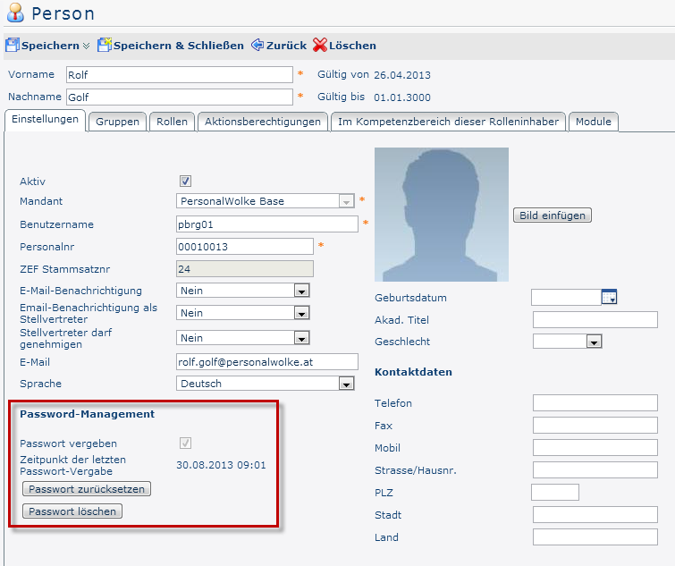
Task: Switch to the Einstellungen tab
Action: (46, 119)
